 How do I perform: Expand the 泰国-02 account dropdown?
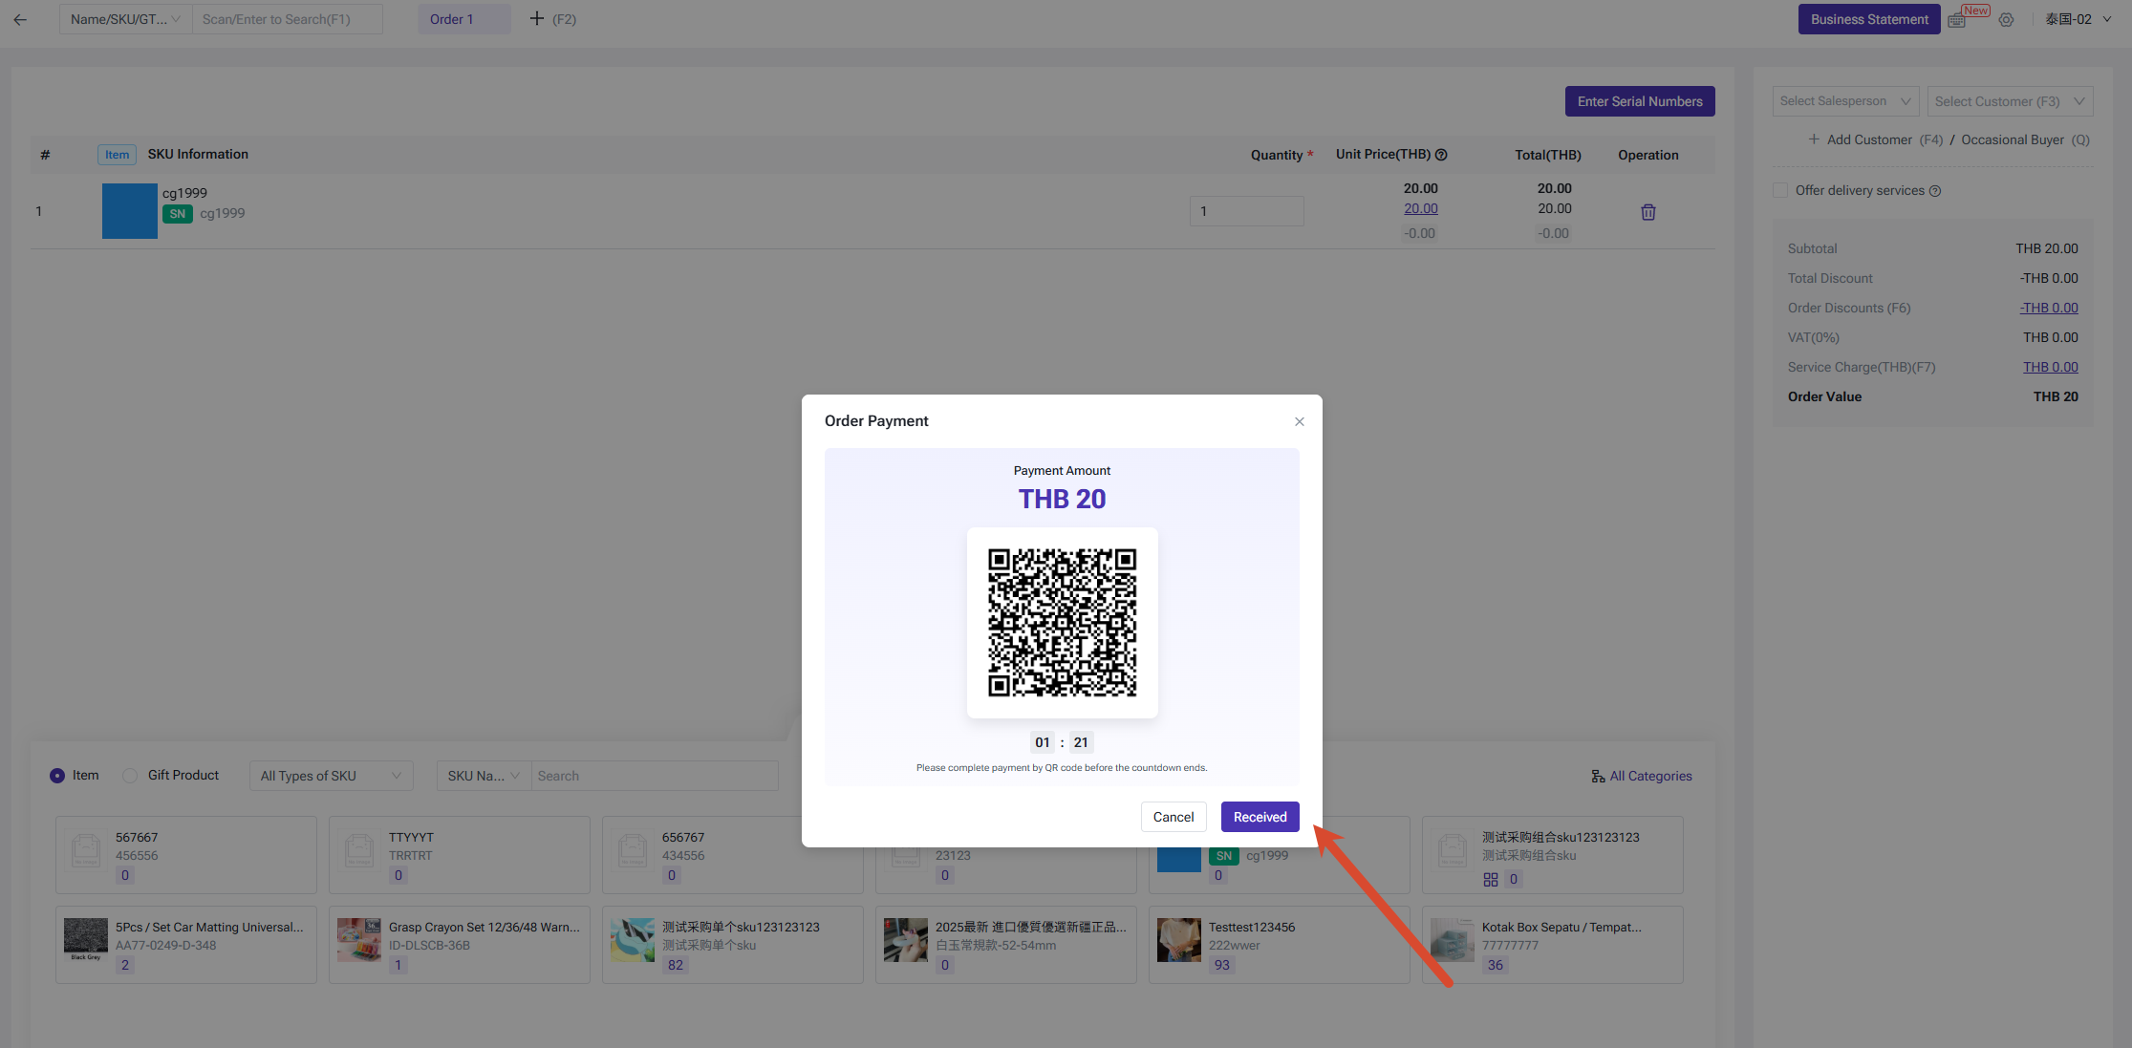tap(2079, 19)
